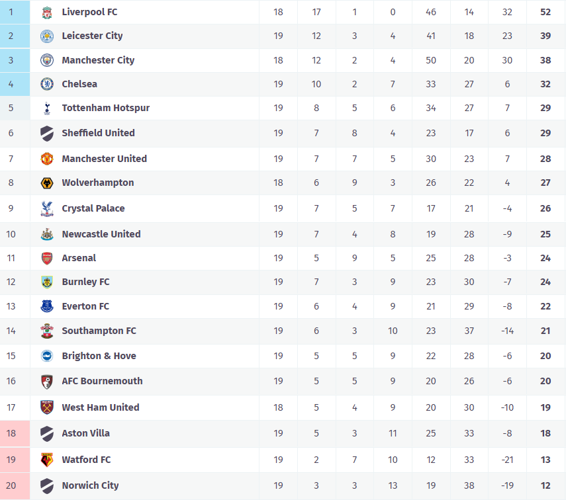
Task: Click Norwich City's points total of 12
Action: [x=545, y=485]
